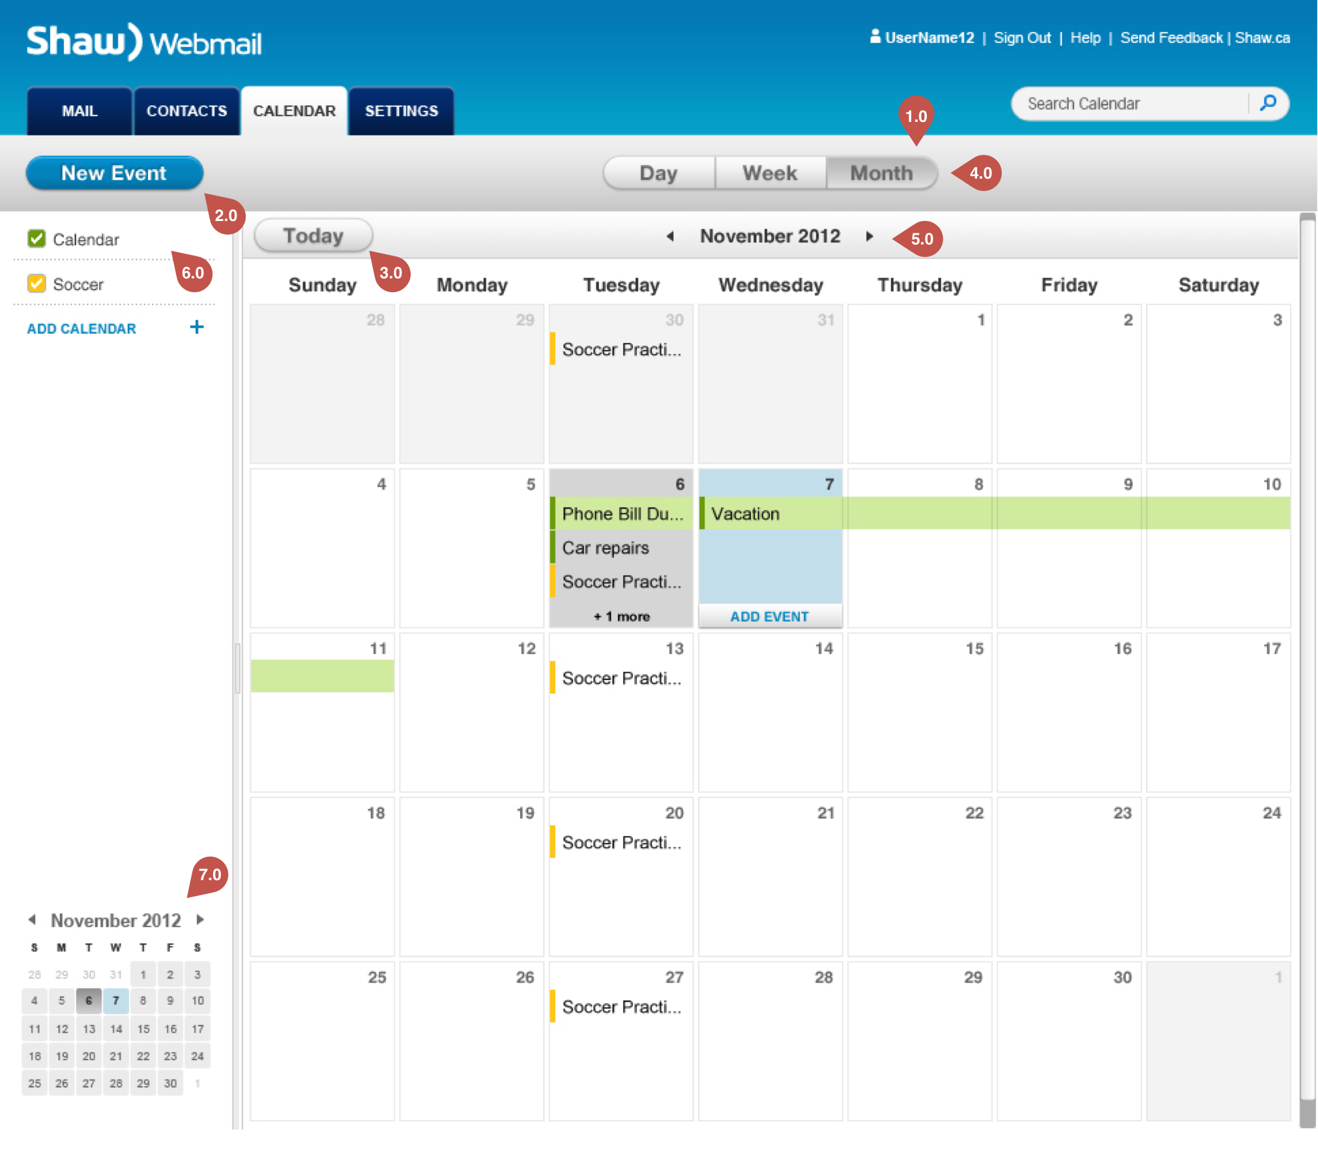The image size is (1318, 1154).
Task: Go to next month in main calendar
Action: [x=869, y=236]
